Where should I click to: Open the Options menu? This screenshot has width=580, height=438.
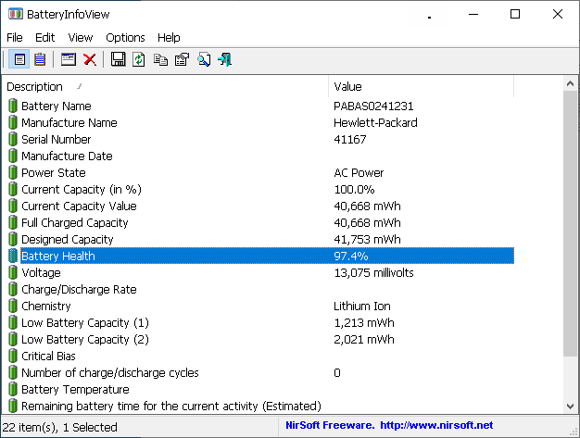(125, 37)
